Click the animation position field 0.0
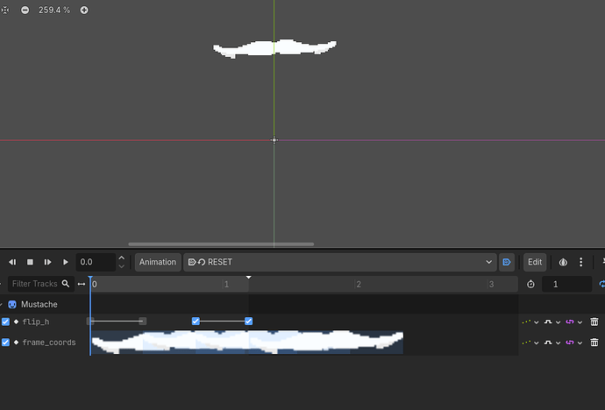The height and width of the screenshot is (410, 605). 96,262
